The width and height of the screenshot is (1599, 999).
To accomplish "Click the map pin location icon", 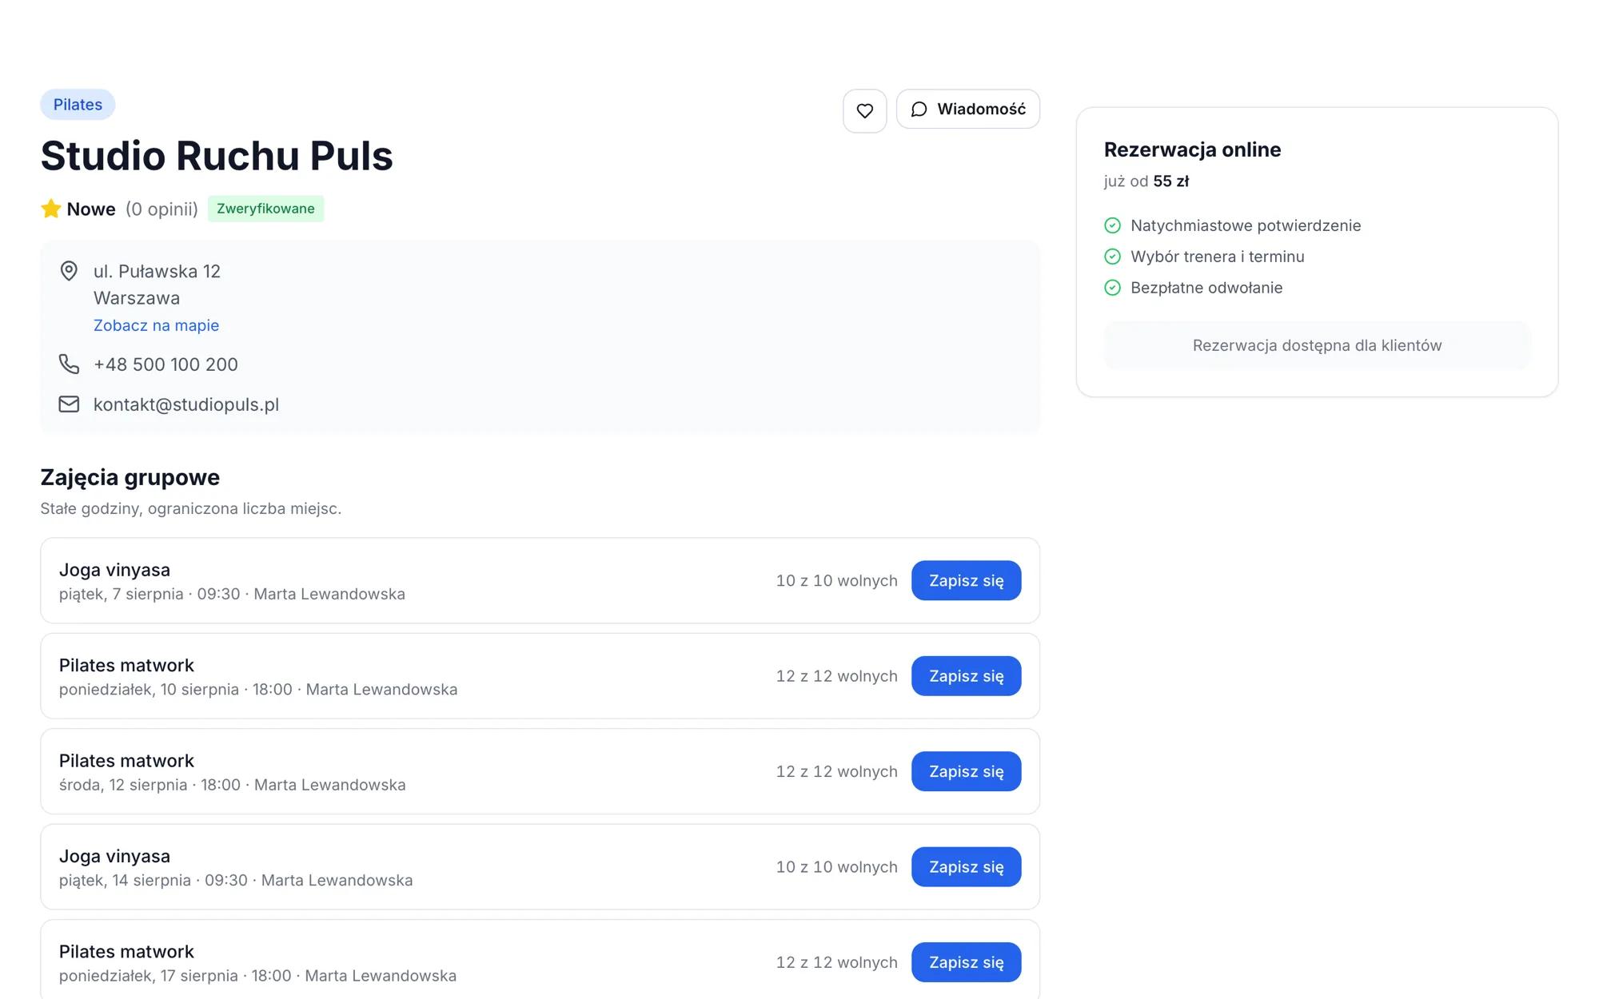I will pos(69,271).
